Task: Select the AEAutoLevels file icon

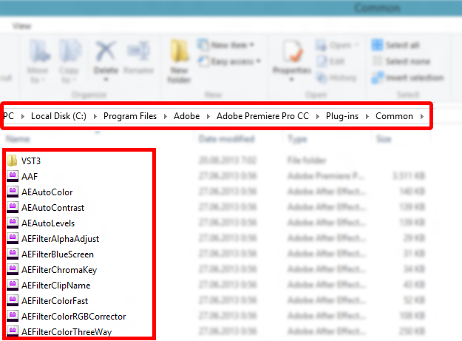Action: point(13,223)
